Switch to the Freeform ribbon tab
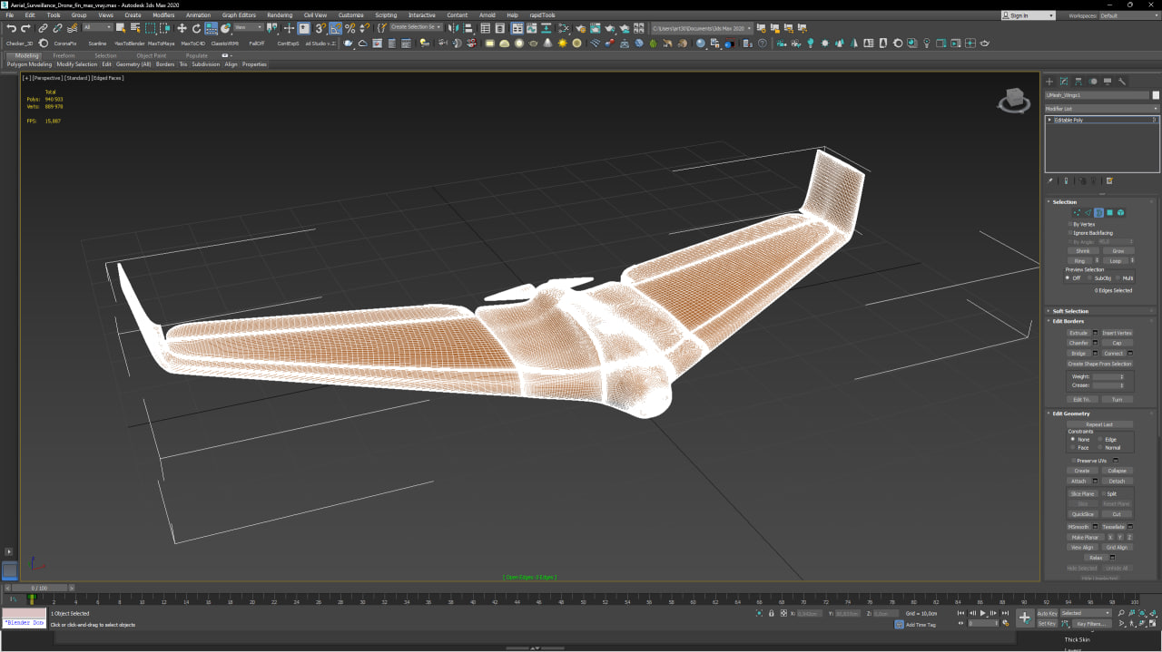 64,55
